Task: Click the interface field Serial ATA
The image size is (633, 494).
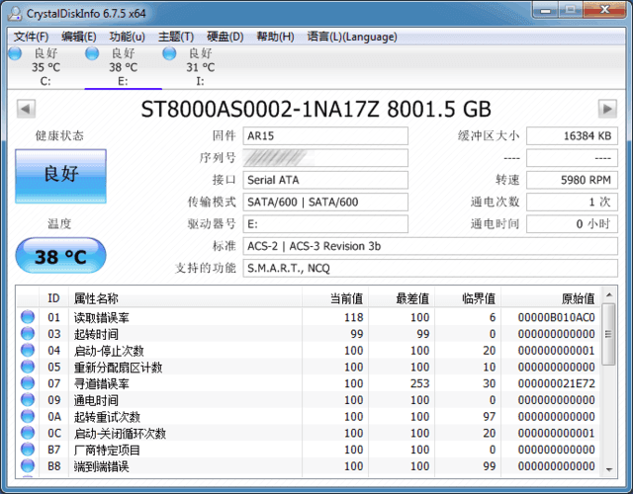Action: [325, 180]
